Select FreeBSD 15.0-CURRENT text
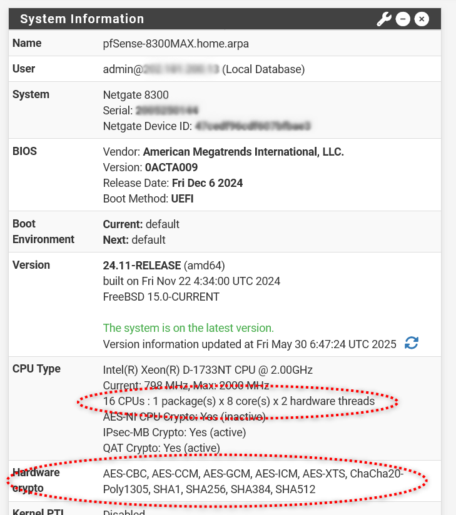The image size is (456, 515). (161, 297)
